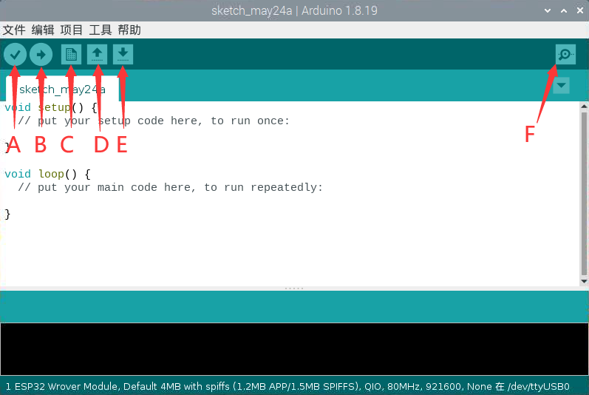Screen dimensions: 589x395
Task: Open a sketch with the up-arrow icon
Action: point(98,54)
